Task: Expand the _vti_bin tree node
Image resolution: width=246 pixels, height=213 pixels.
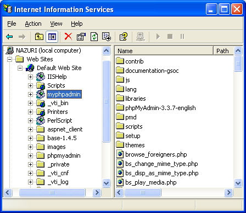Action: pyautogui.click(x=30, y=103)
